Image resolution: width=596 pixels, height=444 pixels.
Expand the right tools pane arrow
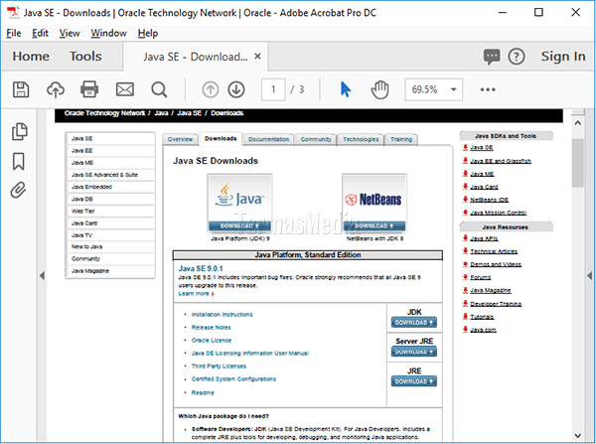click(589, 275)
